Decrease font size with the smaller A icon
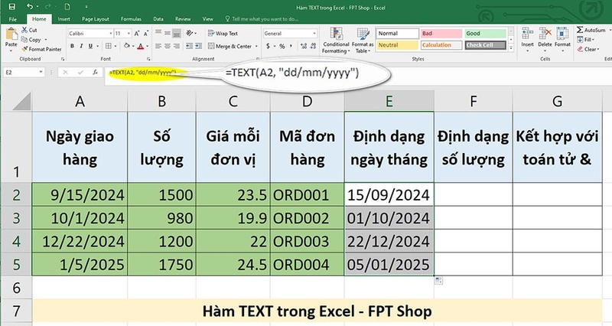This screenshot has height=326, width=612. [145, 34]
